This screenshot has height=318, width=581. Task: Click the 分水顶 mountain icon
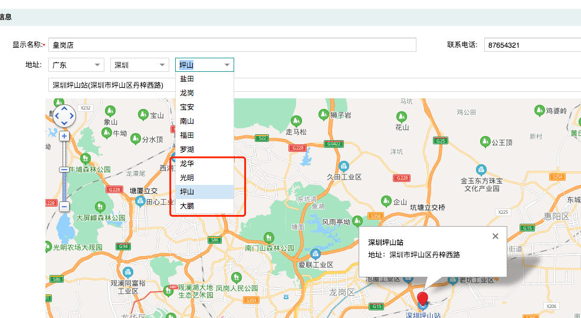(136, 138)
